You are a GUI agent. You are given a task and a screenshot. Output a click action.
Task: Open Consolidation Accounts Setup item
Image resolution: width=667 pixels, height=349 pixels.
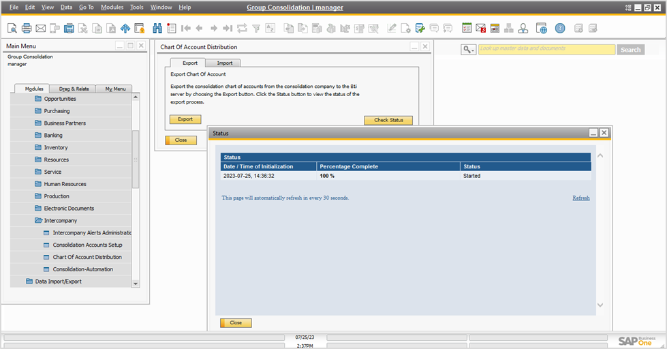point(87,245)
